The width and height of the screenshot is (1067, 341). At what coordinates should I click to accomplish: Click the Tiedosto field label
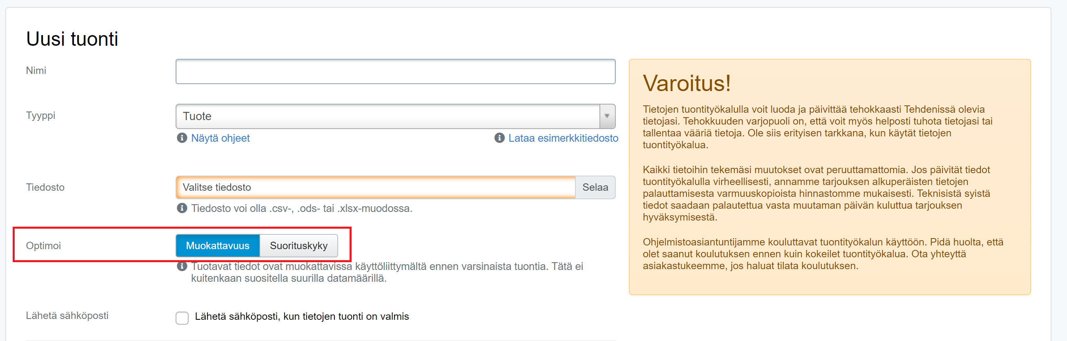click(x=45, y=187)
